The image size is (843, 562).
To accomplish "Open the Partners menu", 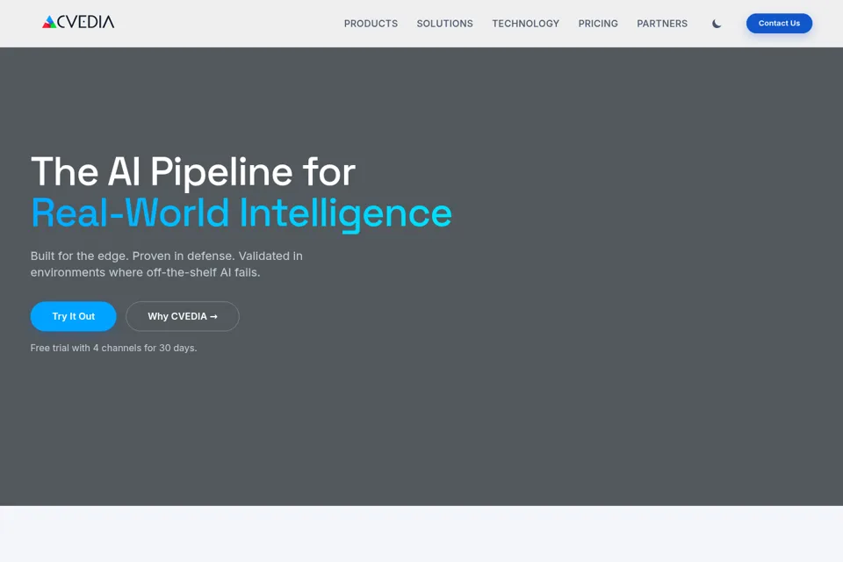I will pos(662,24).
